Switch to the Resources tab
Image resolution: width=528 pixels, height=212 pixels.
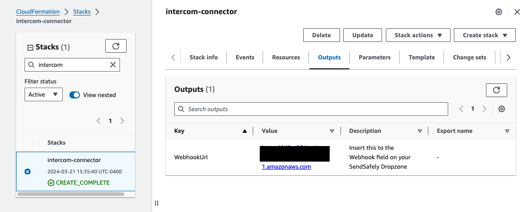(x=286, y=57)
